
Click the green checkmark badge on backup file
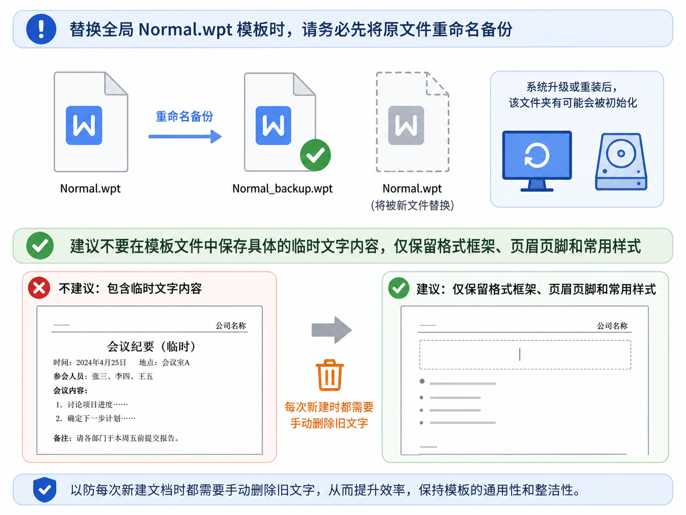tap(316, 155)
